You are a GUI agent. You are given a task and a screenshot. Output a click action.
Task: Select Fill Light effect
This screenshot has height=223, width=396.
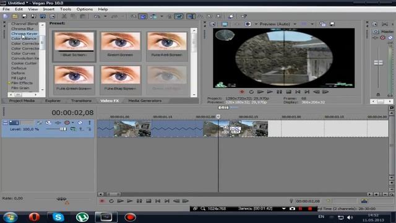coord(19,78)
